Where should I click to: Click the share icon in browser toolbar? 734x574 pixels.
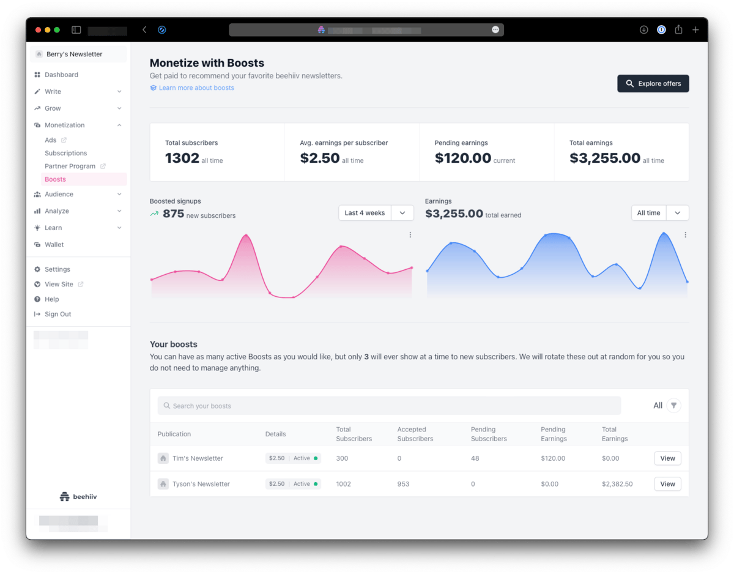point(678,29)
